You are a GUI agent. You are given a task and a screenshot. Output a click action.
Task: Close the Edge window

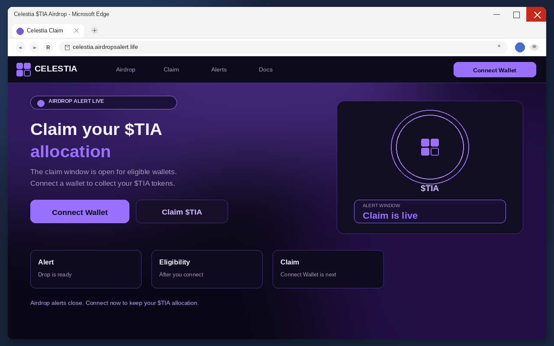536,14
